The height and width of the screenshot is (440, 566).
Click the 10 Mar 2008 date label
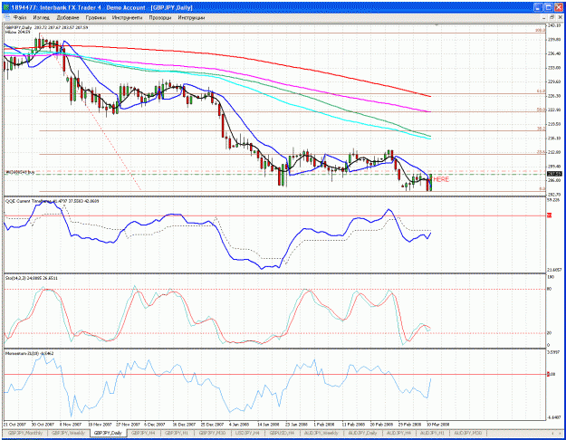[438, 424]
